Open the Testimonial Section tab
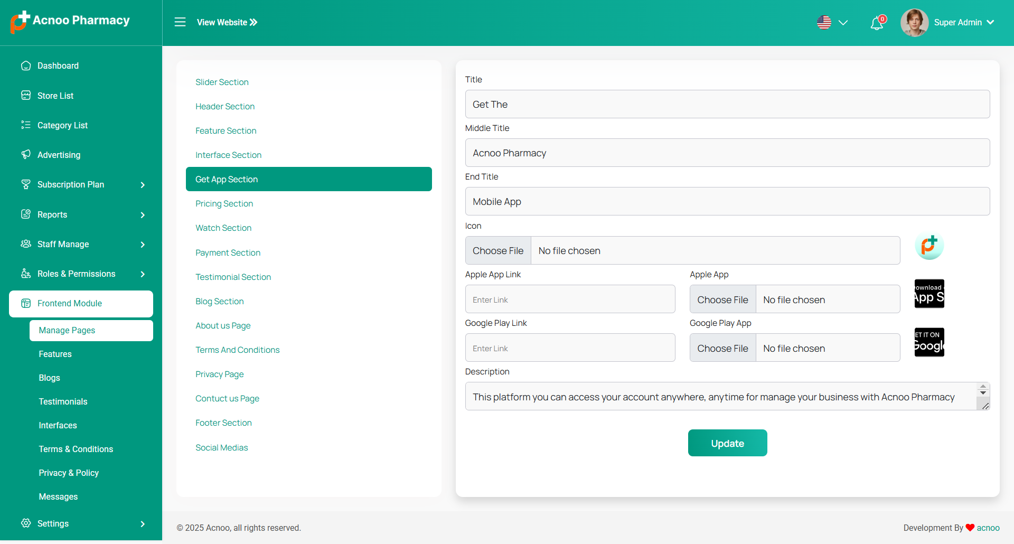 click(233, 277)
